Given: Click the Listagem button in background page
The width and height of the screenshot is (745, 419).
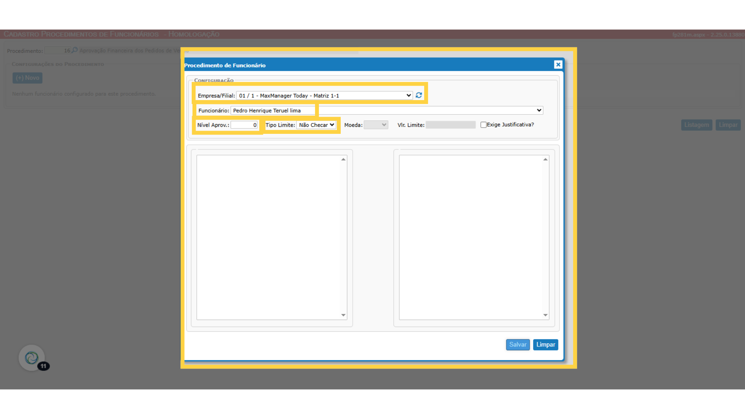Looking at the screenshot, I should tap(696, 125).
